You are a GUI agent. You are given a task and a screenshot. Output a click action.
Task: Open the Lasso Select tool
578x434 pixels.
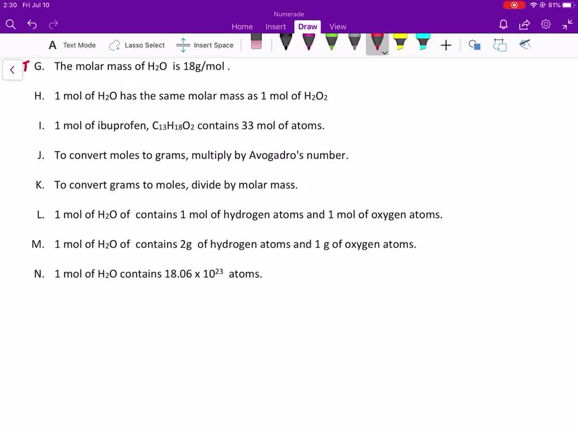click(x=137, y=45)
